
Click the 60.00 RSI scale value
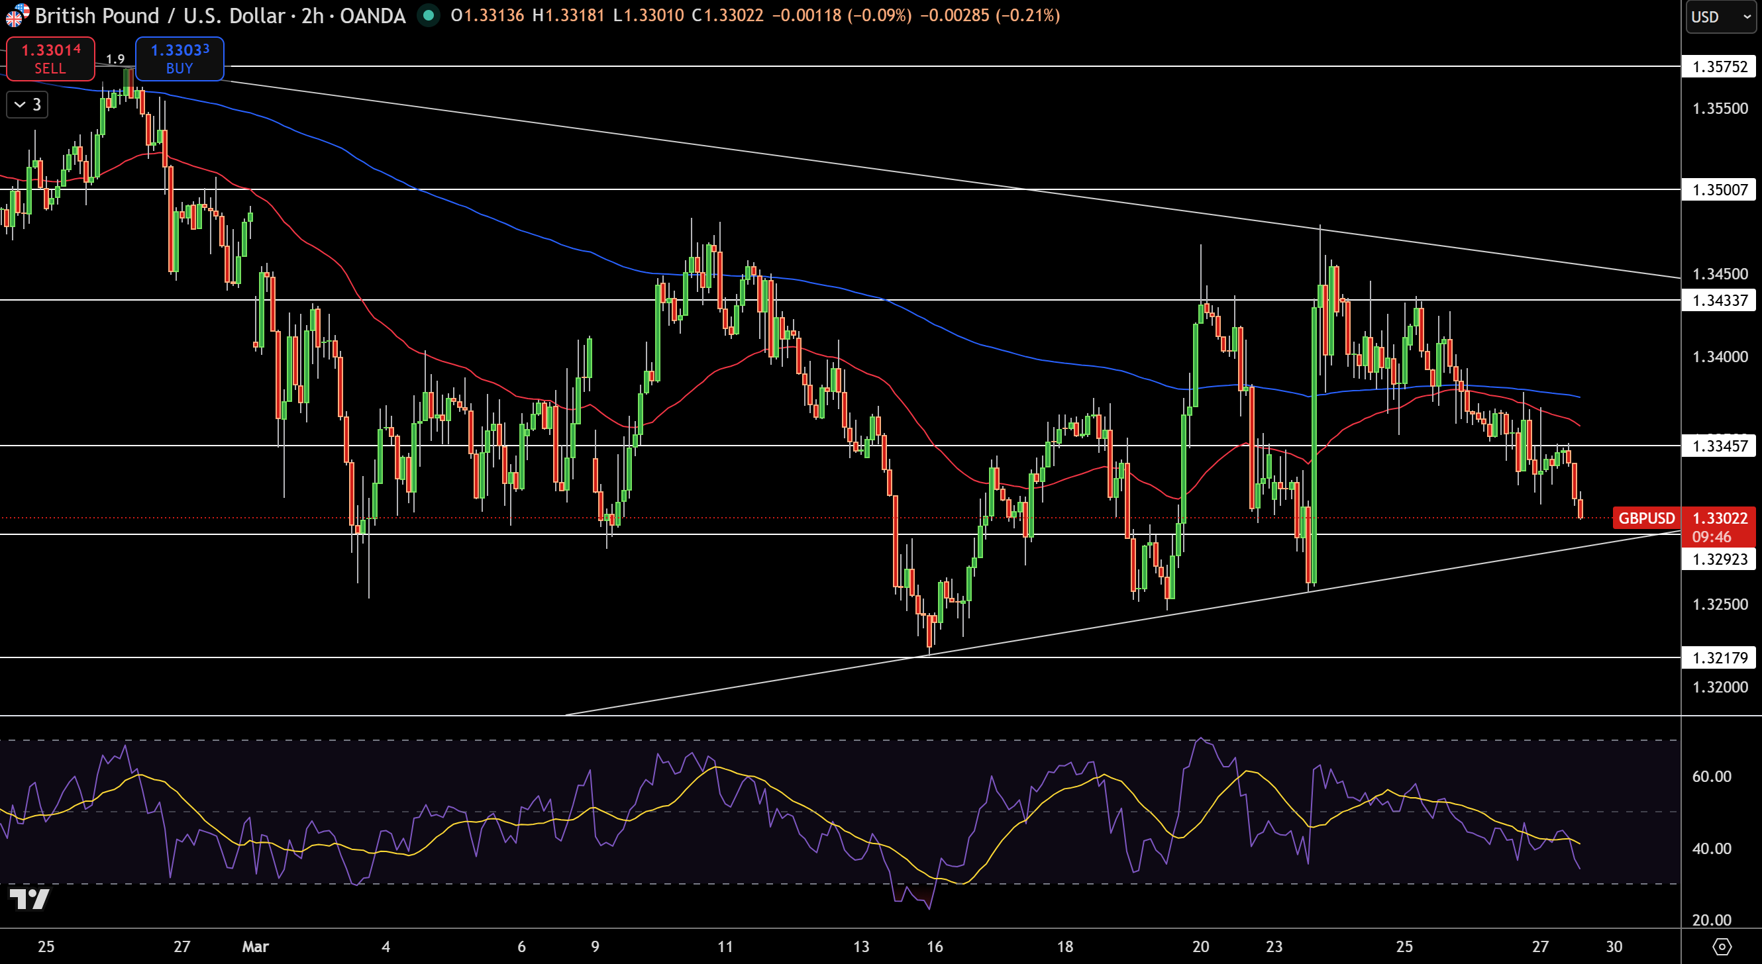1712,777
